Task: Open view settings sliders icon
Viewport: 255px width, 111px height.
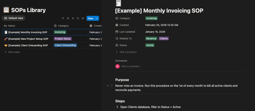Action: (83, 18)
